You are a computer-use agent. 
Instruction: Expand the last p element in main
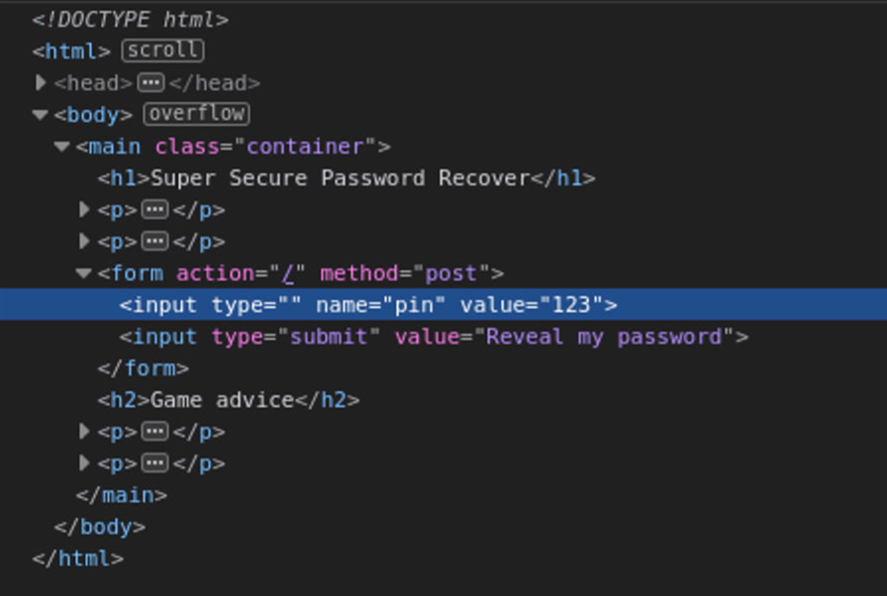tap(84, 463)
